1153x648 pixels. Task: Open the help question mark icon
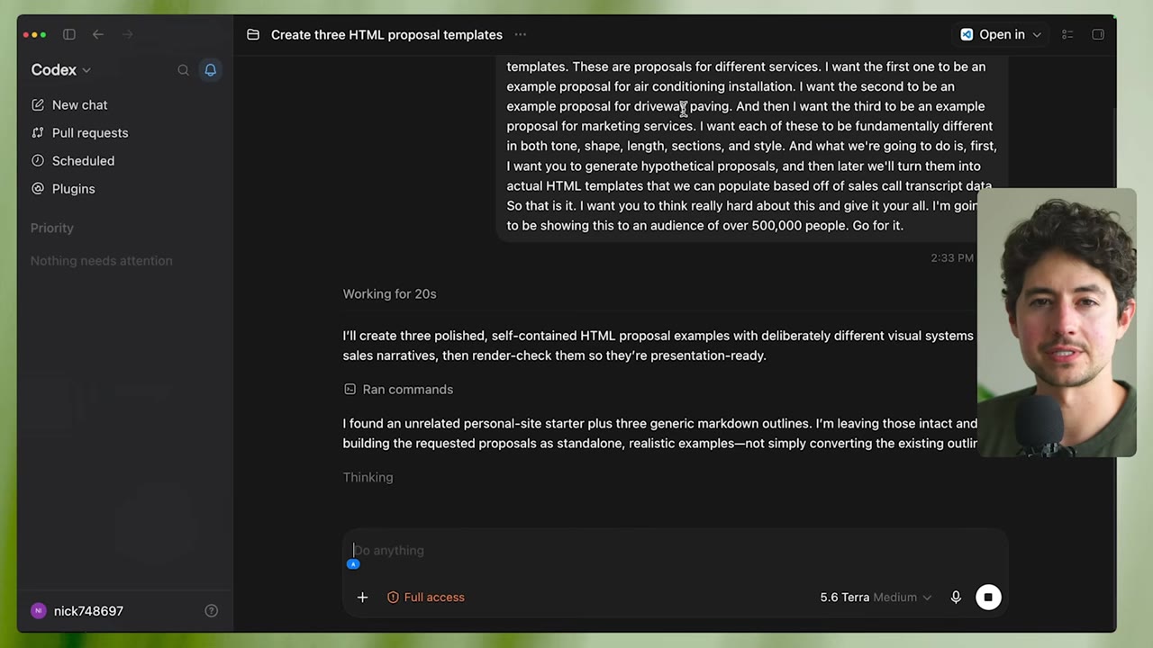tap(212, 611)
